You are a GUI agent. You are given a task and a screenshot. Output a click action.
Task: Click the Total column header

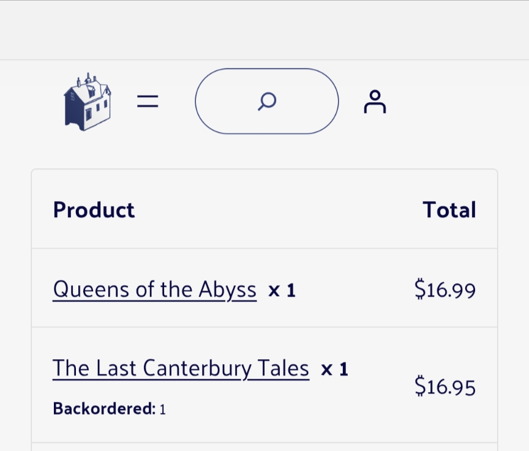(449, 210)
